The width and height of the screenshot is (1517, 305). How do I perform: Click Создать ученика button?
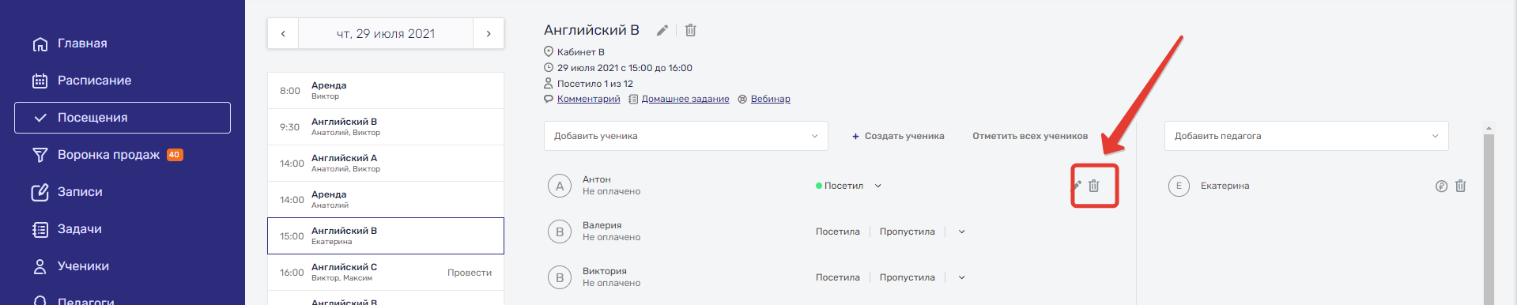tap(898, 136)
